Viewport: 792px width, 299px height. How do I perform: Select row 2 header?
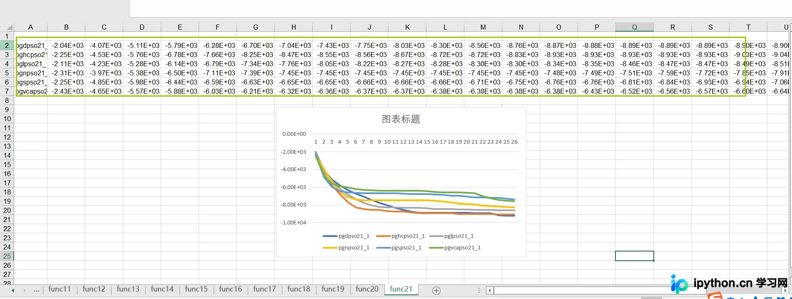click(x=7, y=45)
